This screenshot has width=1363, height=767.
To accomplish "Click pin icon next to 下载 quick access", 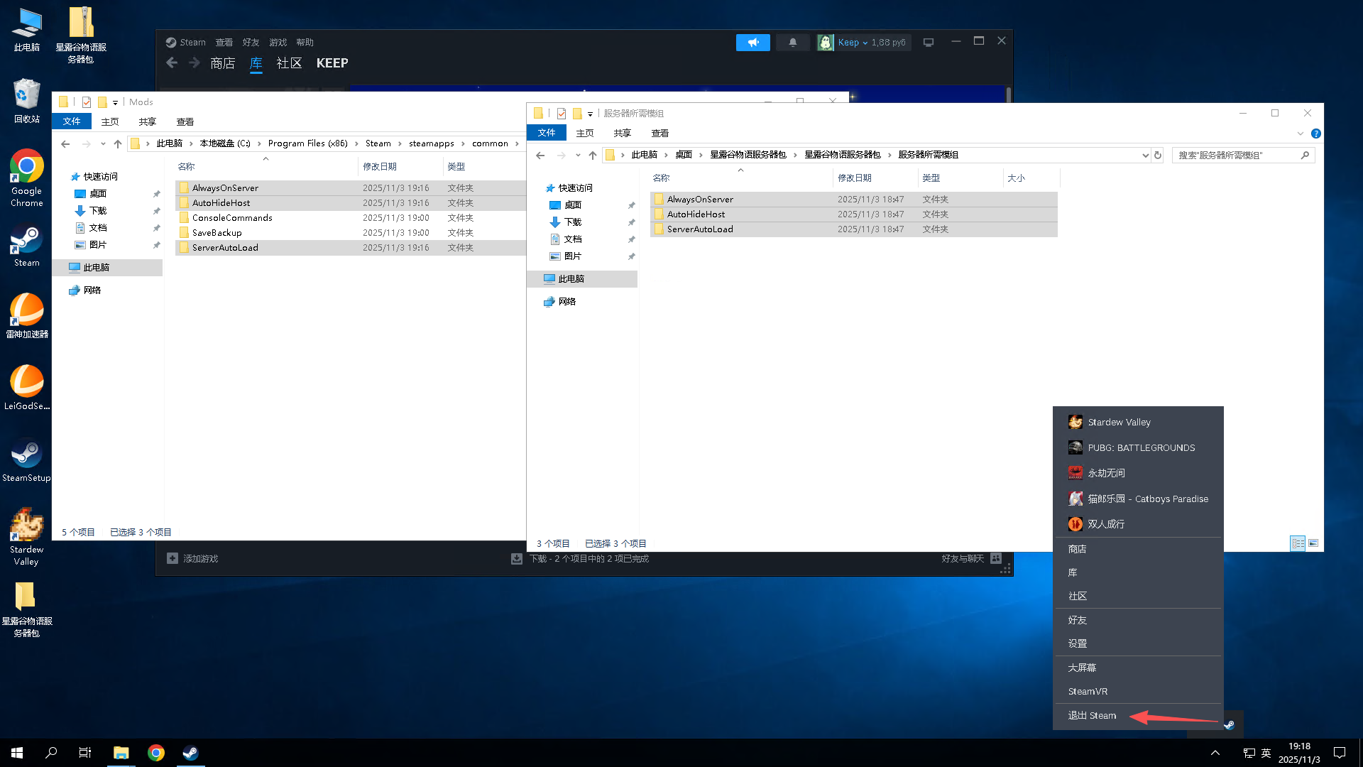I will point(156,211).
